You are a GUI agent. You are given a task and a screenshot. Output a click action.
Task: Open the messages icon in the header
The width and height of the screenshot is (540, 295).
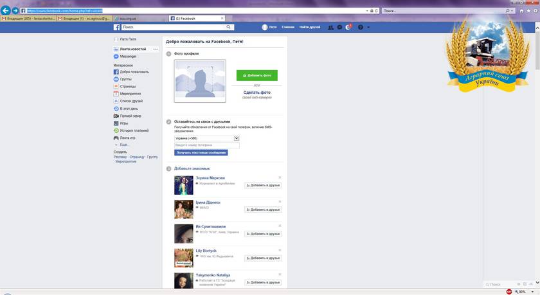339,27
